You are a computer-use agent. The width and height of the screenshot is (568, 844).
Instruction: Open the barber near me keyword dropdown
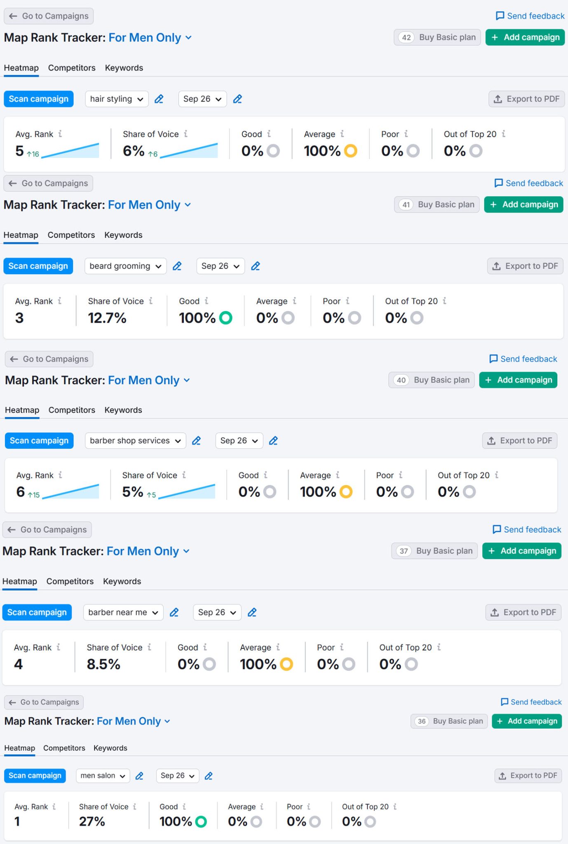[123, 612]
